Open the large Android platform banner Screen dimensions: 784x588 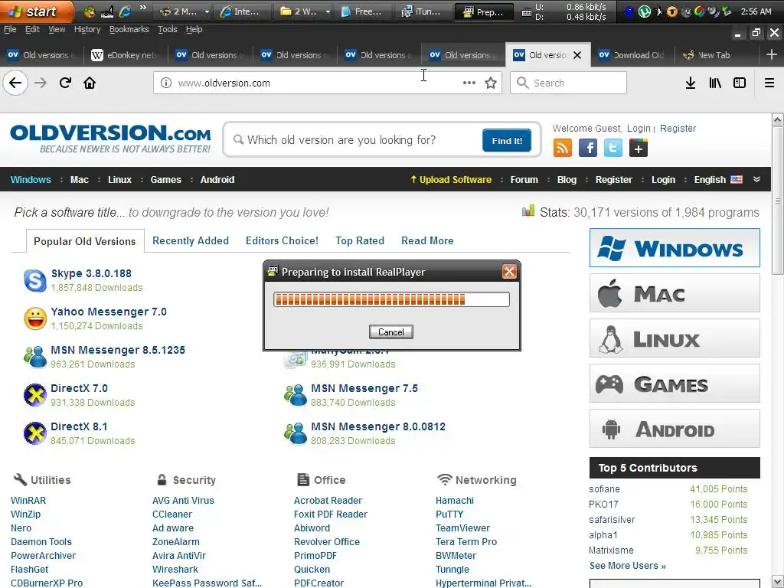(675, 429)
